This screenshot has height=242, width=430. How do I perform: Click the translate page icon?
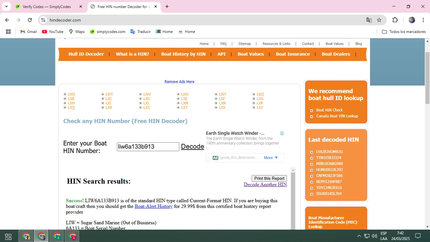tap(369, 20)
